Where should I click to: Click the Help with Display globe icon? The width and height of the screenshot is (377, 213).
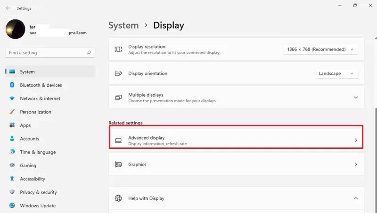click(x=118, y=198)
